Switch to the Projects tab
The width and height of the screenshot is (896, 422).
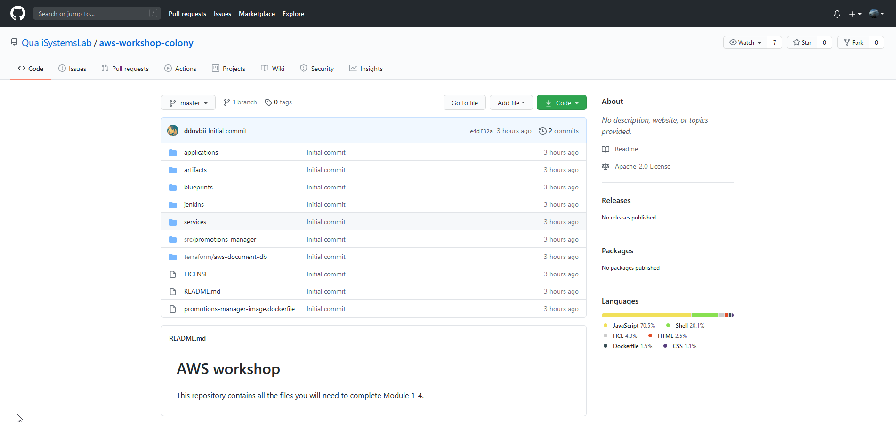tap(228, 69)
